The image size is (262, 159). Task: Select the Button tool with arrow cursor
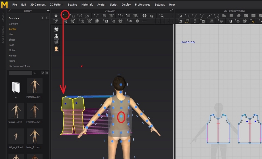point(130,21)
